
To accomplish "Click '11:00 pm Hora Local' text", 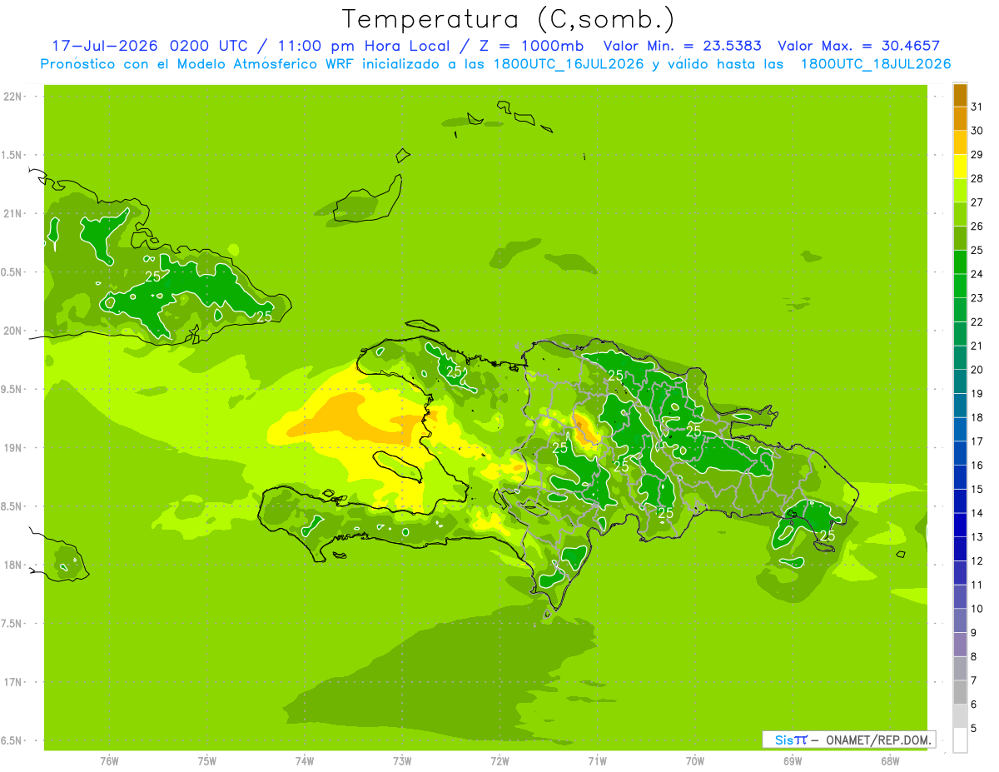I will (x=365, y=46).
